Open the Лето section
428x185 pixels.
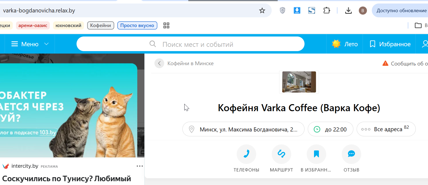tap(345, 44)
